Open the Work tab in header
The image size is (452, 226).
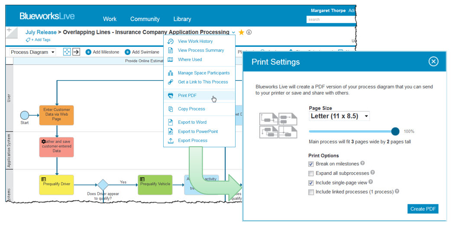(x=110, y=19)
